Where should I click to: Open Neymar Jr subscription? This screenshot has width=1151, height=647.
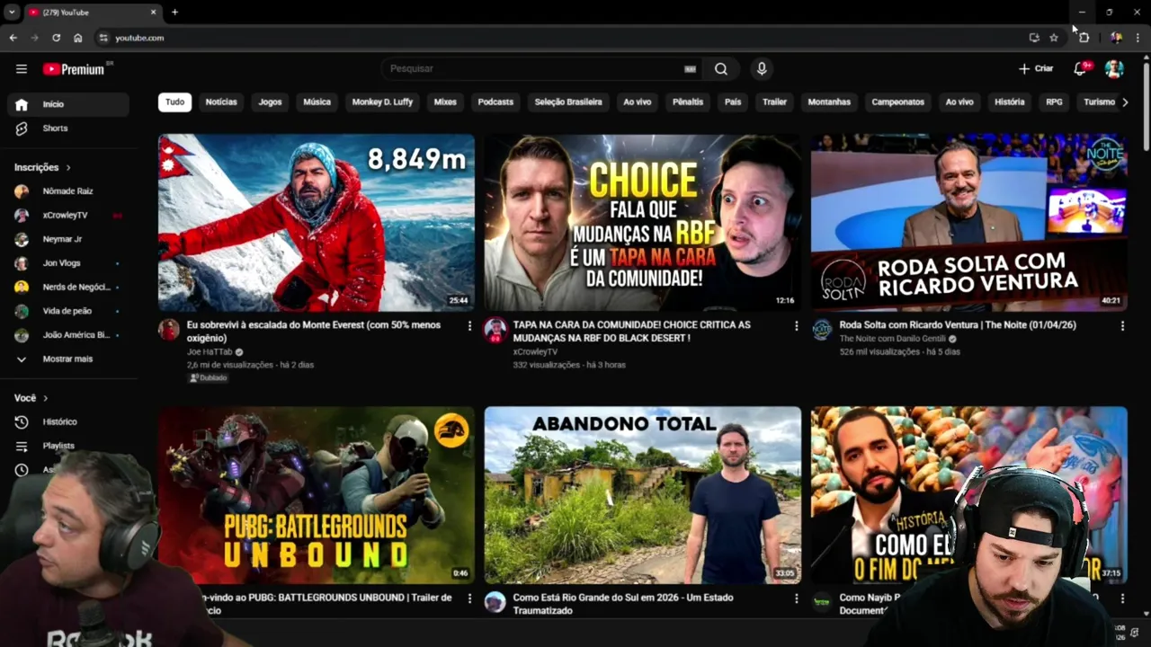point(67,239)
